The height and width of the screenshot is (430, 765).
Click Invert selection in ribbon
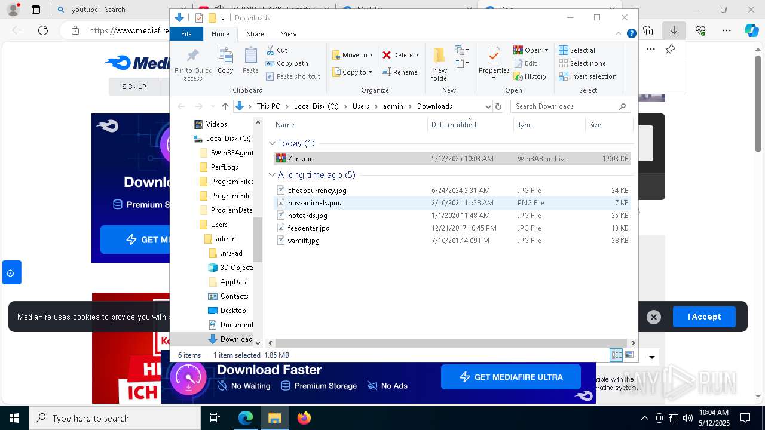tap(587, 76)
